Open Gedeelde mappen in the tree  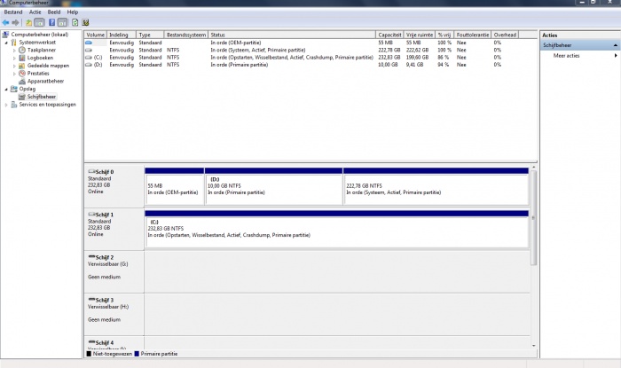pos(48,66)
